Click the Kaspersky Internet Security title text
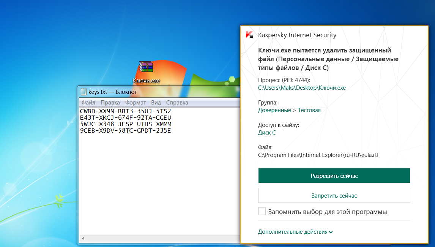435x247 pixels. pos(297,35)
